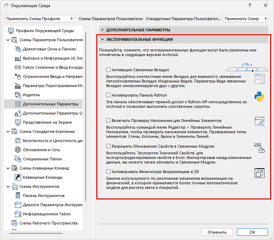The width and height of the screenshot is (274, 240).
Task: Click the Ограничения Ввода и Направляющие icon
Action: pos(18,76)
